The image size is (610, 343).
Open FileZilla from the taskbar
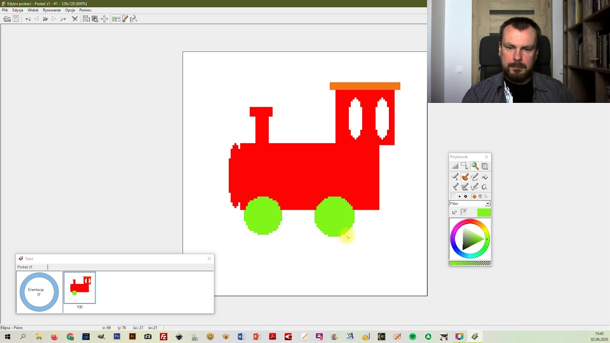(x=163, y=337)
